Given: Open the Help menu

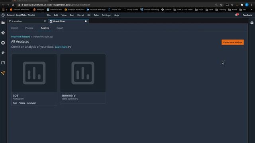Looking at the screenshot, I should tap(116, 15).
